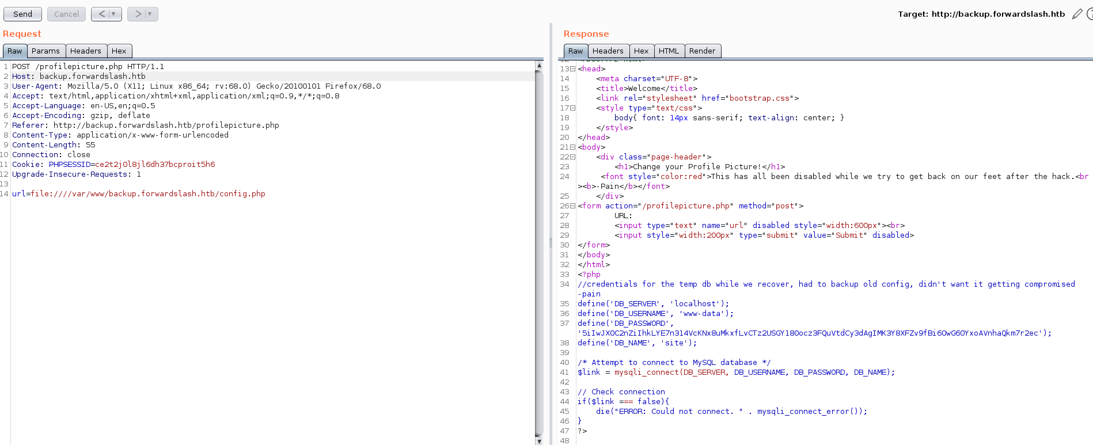Click the form action /profilepicture.php line
Viewport: 1093px width, 445px height.
[690, 206]
